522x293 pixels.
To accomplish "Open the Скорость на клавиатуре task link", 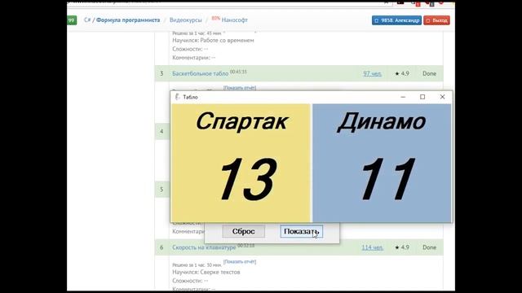I will (x=204, y=247).
